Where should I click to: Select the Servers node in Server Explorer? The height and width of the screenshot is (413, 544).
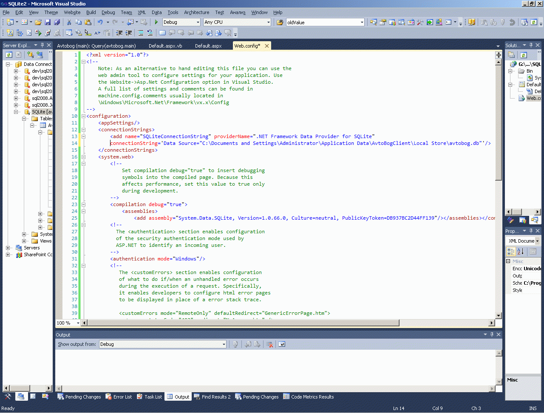(x=31, y=248)
